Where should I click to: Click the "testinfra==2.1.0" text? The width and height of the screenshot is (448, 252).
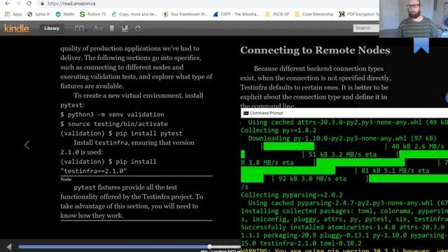point(93,171)
